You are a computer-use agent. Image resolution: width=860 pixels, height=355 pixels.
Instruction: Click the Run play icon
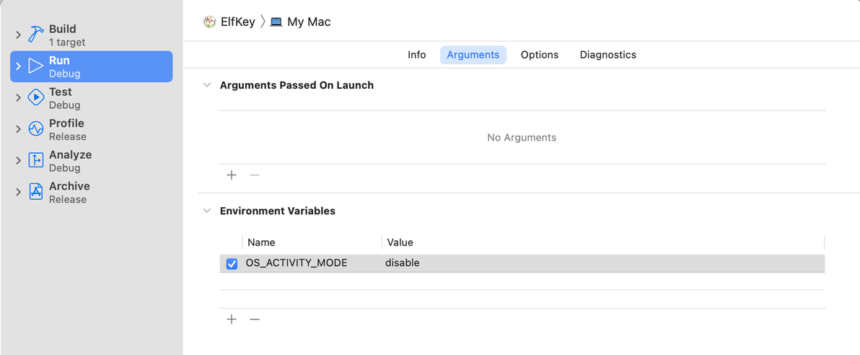click(36, 66)
